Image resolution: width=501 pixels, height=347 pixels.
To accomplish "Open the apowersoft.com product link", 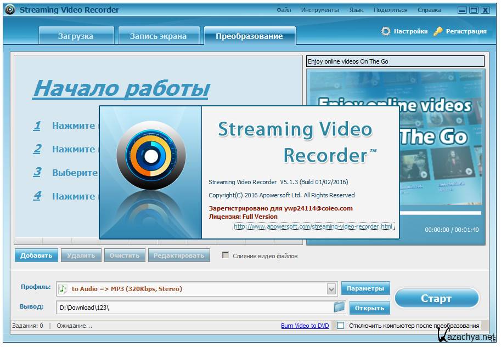I will click(x=313, y=226).
